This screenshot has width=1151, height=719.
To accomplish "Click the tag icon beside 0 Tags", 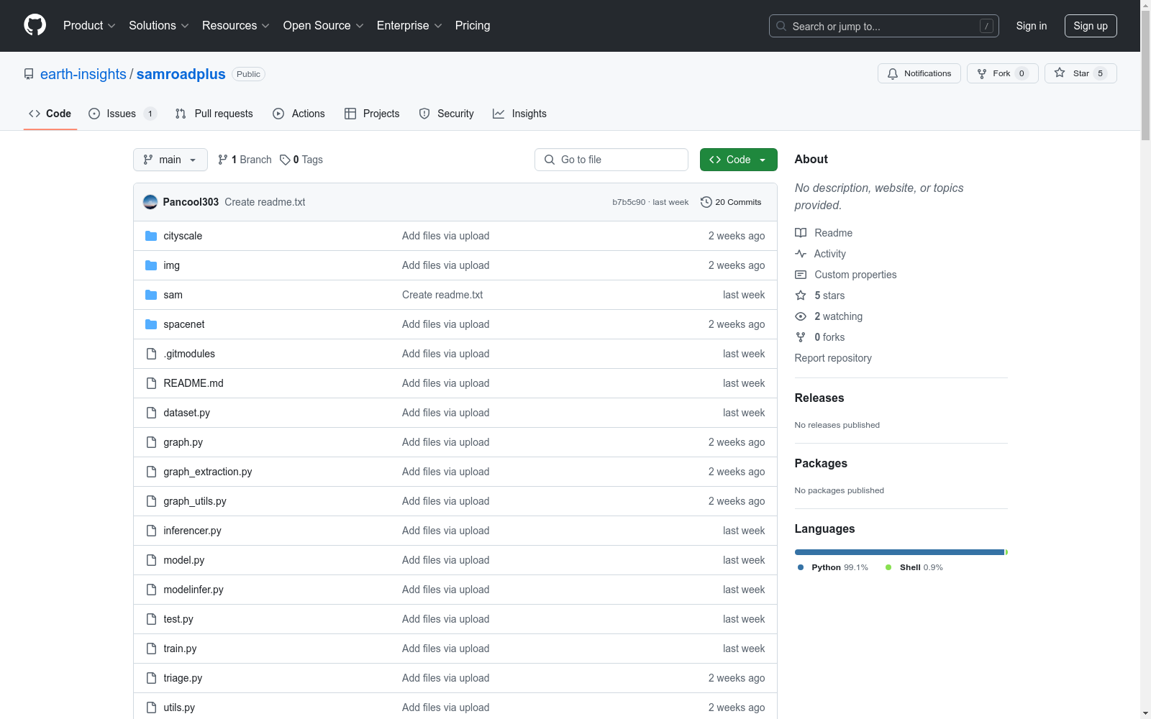I will 285,160.
